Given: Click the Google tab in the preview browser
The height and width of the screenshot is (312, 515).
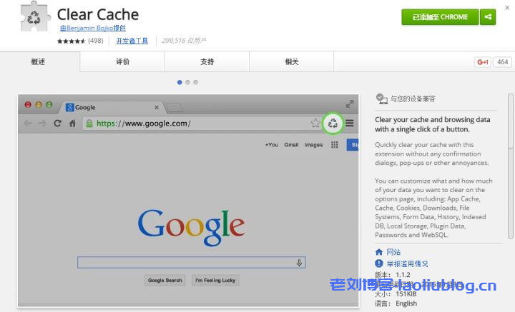Looking at the screenshot, I should pyautogui.click(x=111, y=107).
